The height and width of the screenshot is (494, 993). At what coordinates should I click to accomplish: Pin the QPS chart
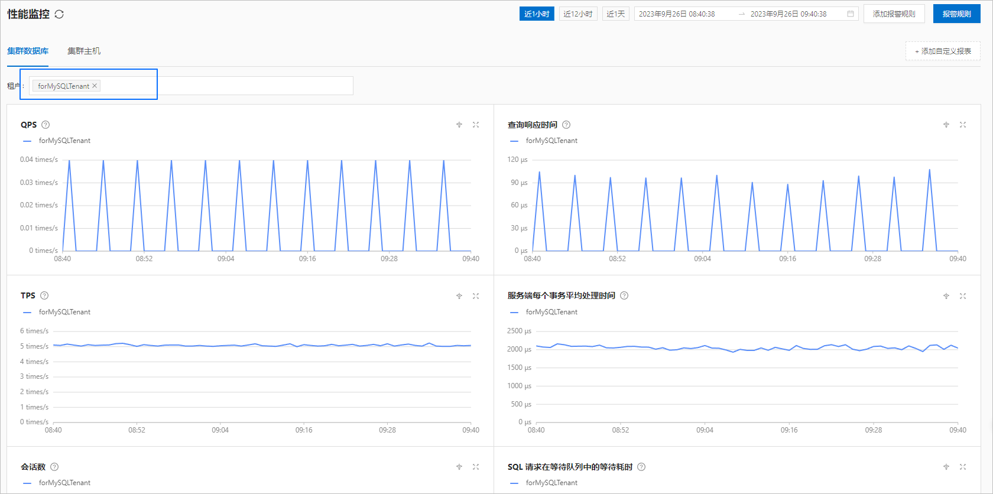tap(459, 125)
